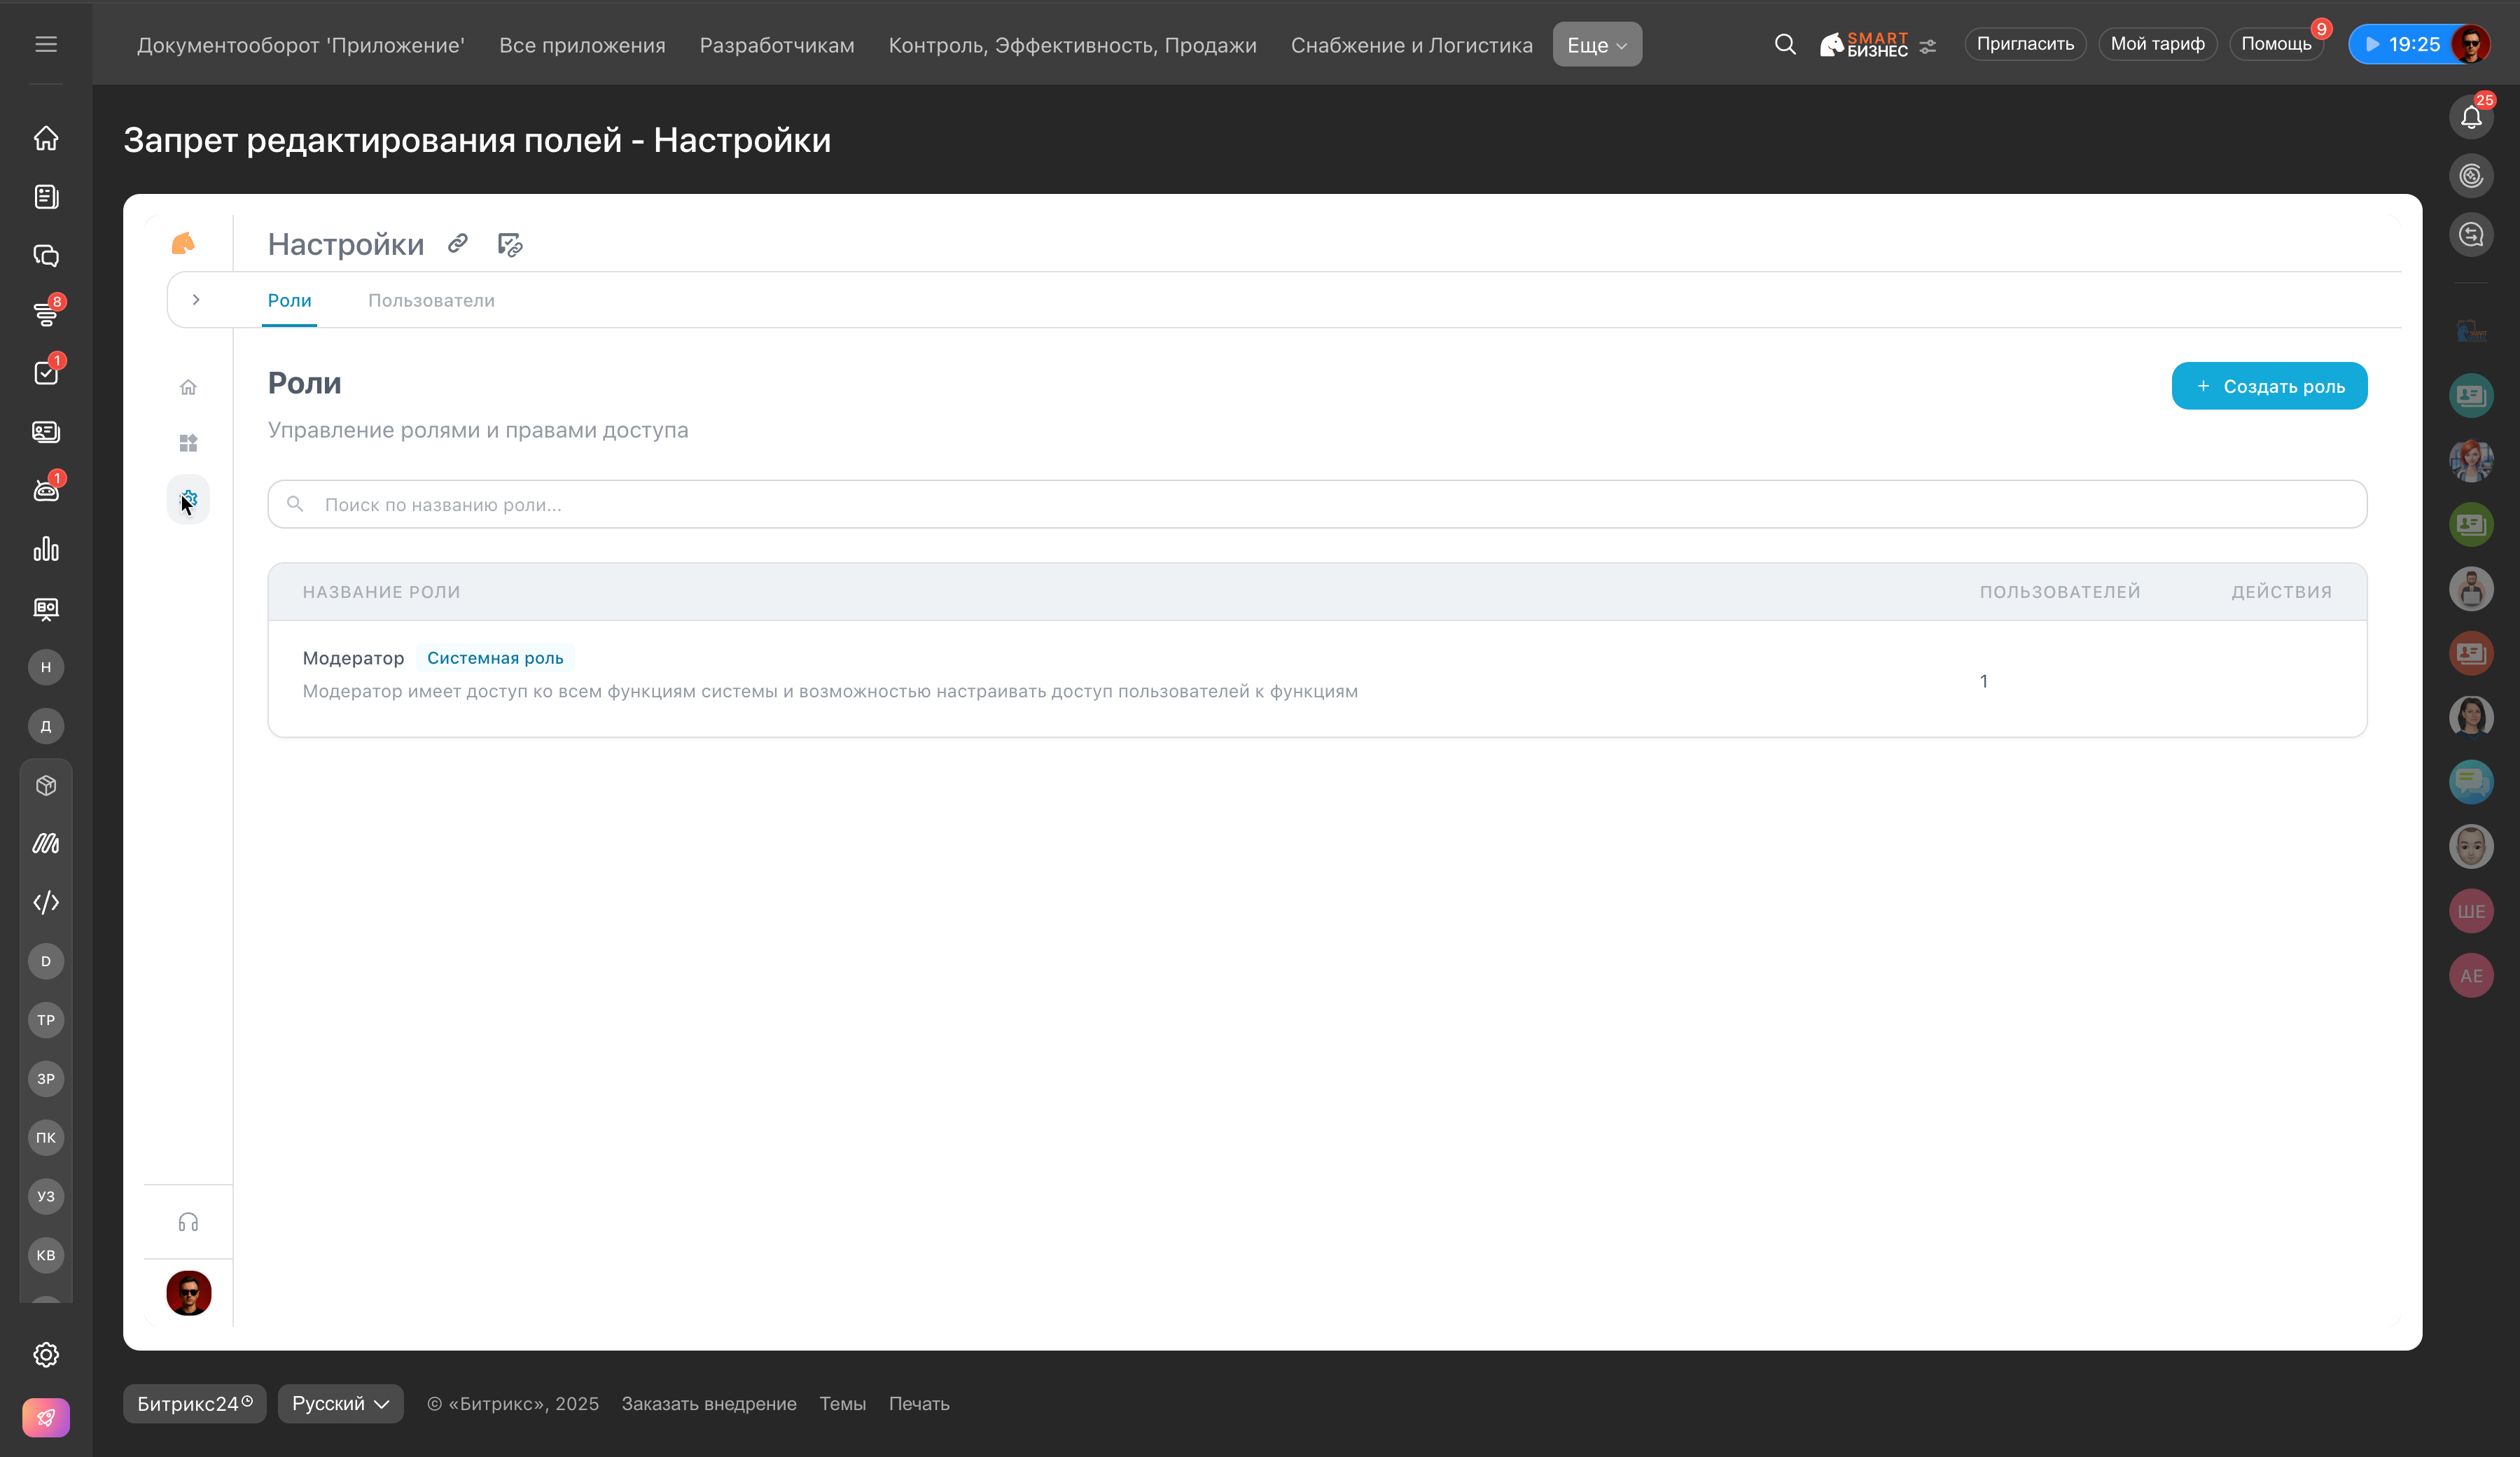Click the rocket icon in bottom corner
2520x1457 pixels.
[x=46, y=1417]
